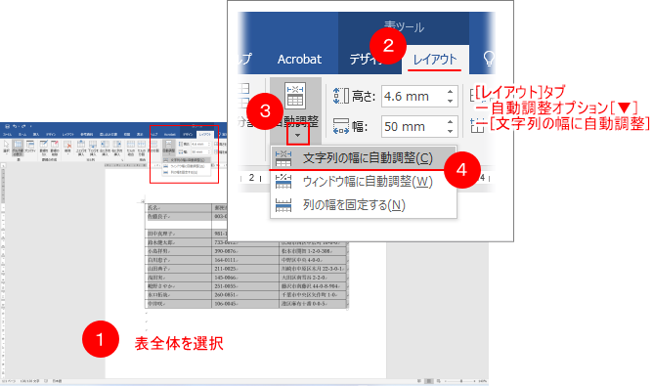Open the 校閲 tab in the Word window

[x=127, y=135]
